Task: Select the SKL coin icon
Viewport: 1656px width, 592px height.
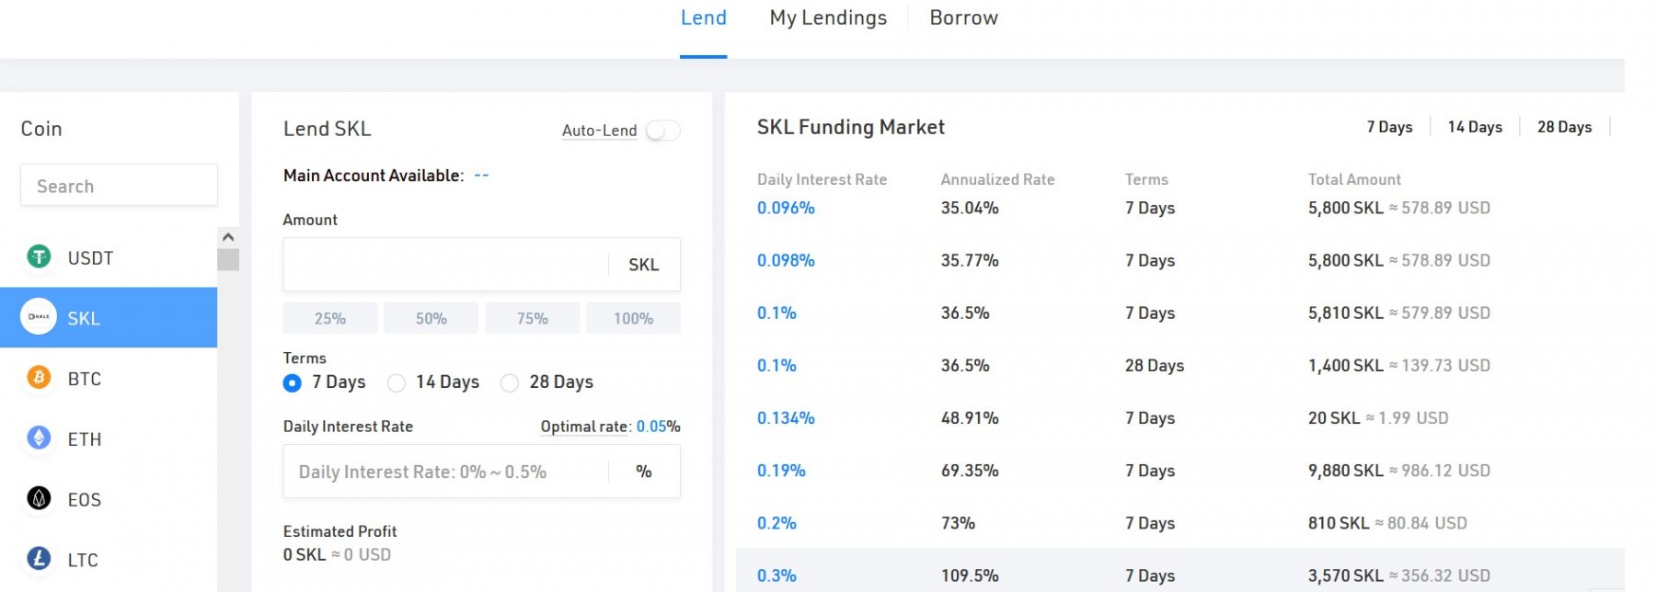Action: click(x=39, y=317)
